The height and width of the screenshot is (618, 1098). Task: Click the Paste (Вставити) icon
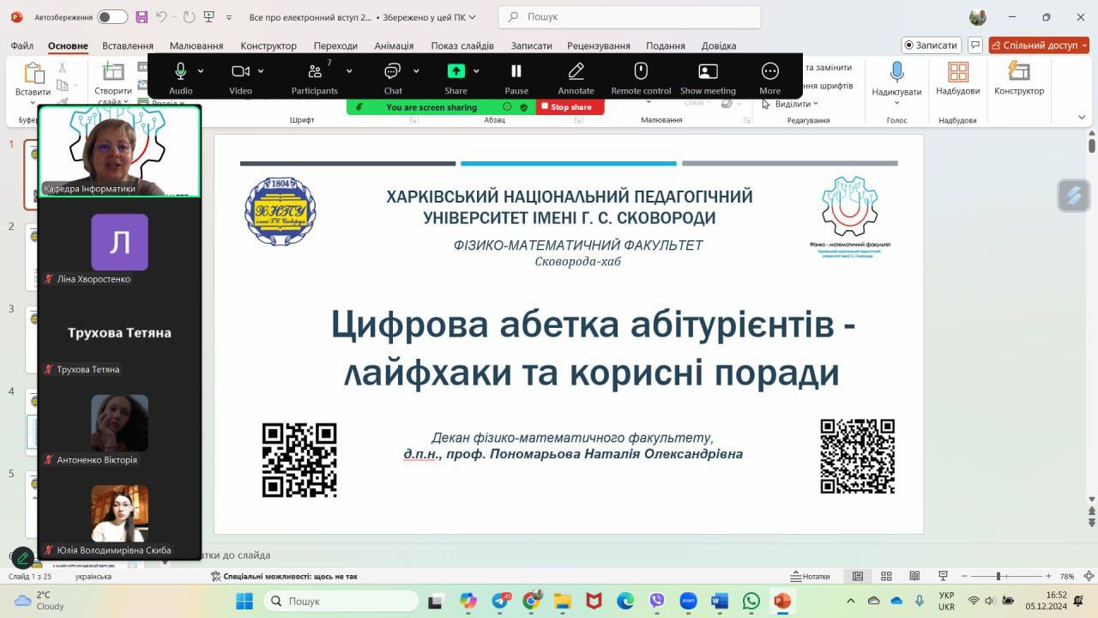tap(33, 73)
